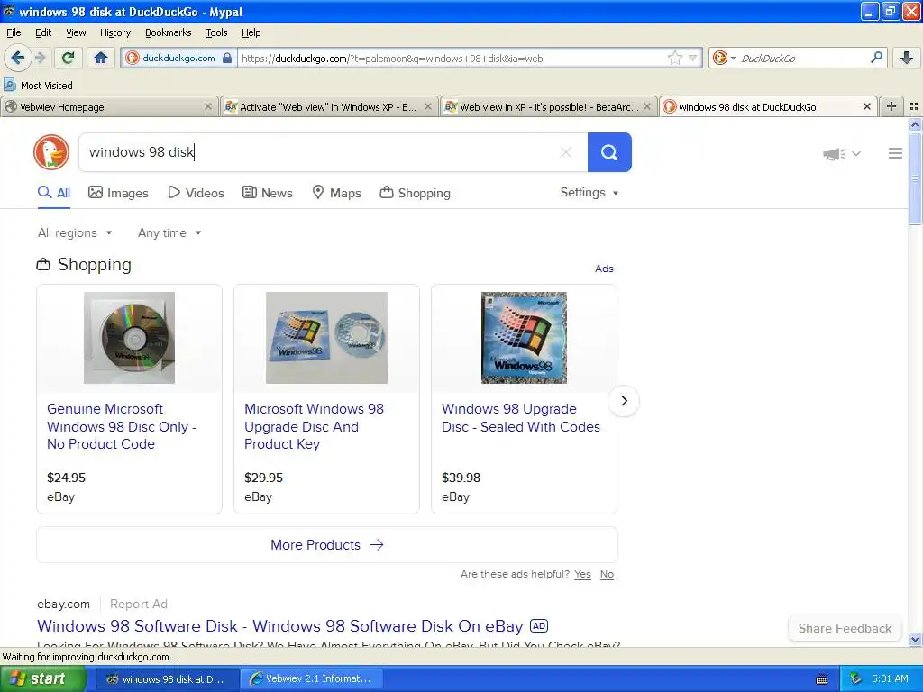Expand the Settings dropdown
The image size is (923, 692).
click(589, 193)
